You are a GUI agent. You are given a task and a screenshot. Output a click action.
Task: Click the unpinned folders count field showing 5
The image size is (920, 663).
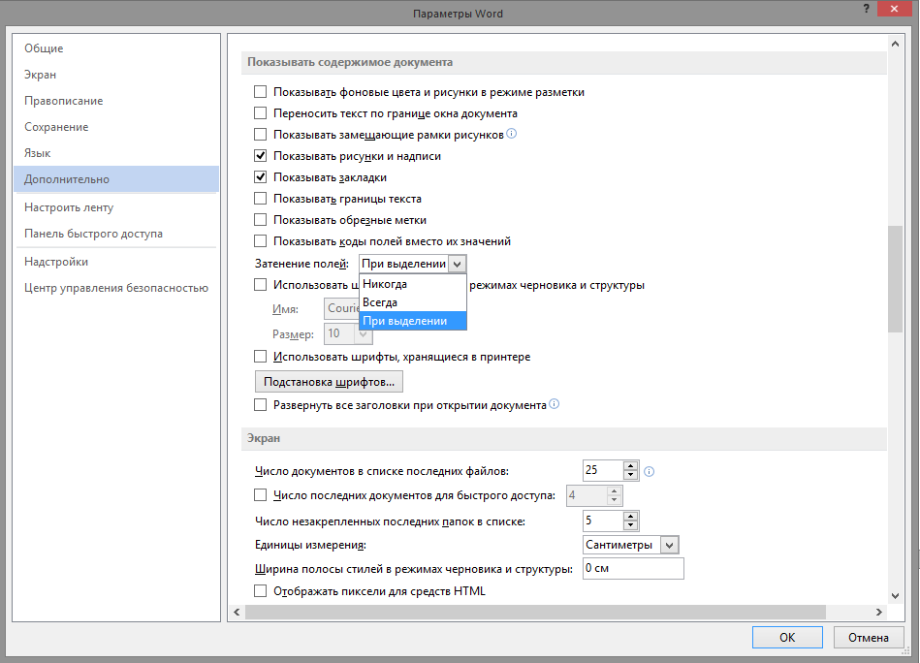click(603, 521)
